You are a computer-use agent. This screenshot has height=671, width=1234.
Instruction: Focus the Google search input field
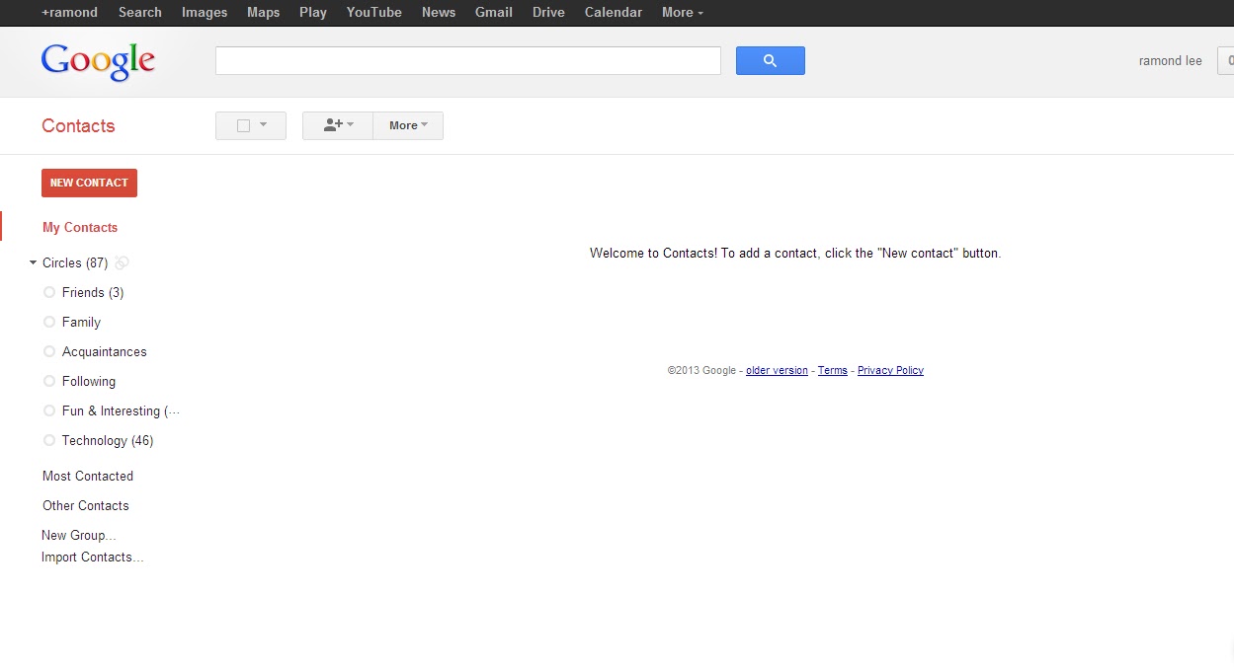(468, 61)
